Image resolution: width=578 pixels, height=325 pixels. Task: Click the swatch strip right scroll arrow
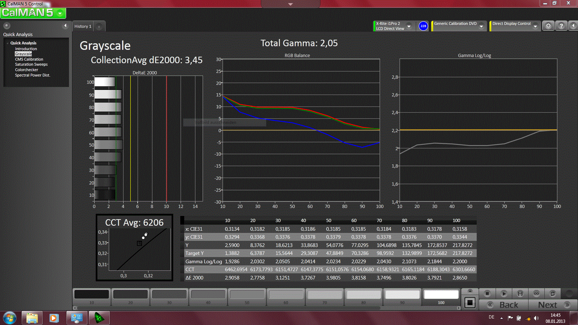click(459, 308)
